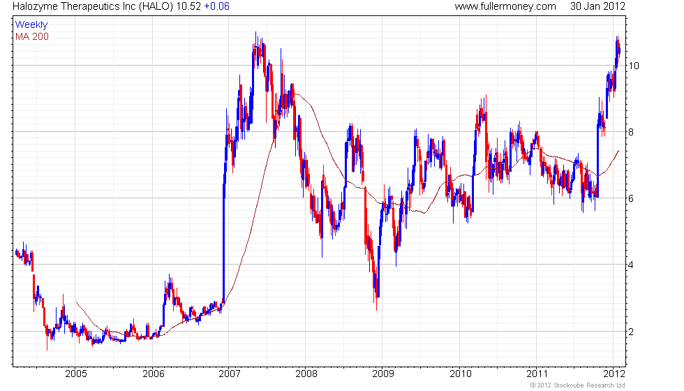This screenshot has width=684, height=391.
Task: Click the 2007 x-axis year label
Action: click(x=230, y=374)
